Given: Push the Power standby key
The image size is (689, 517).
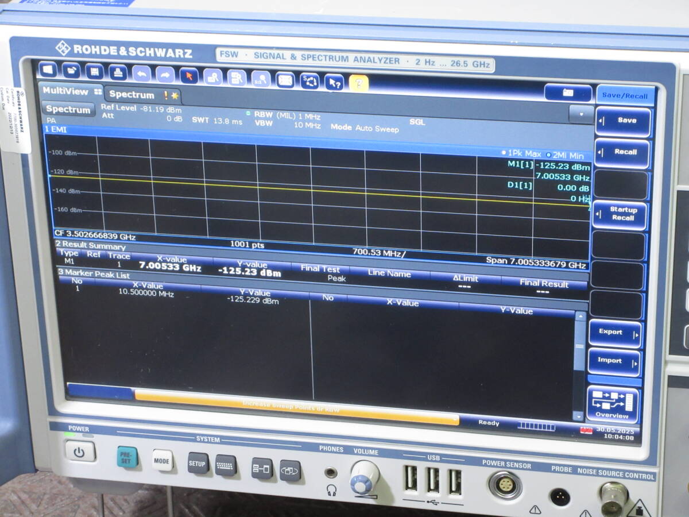Looking at the screenshot, I should 80,452.
